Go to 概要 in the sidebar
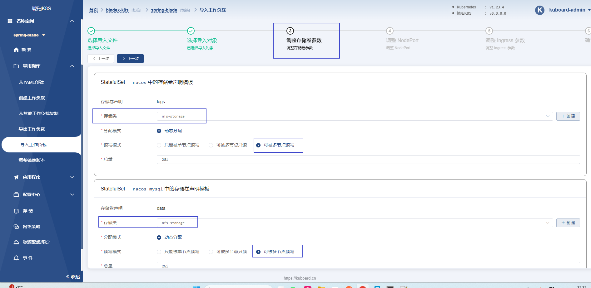Image resolution: width=591 pixels, height=288 pixels. (27, 50)
